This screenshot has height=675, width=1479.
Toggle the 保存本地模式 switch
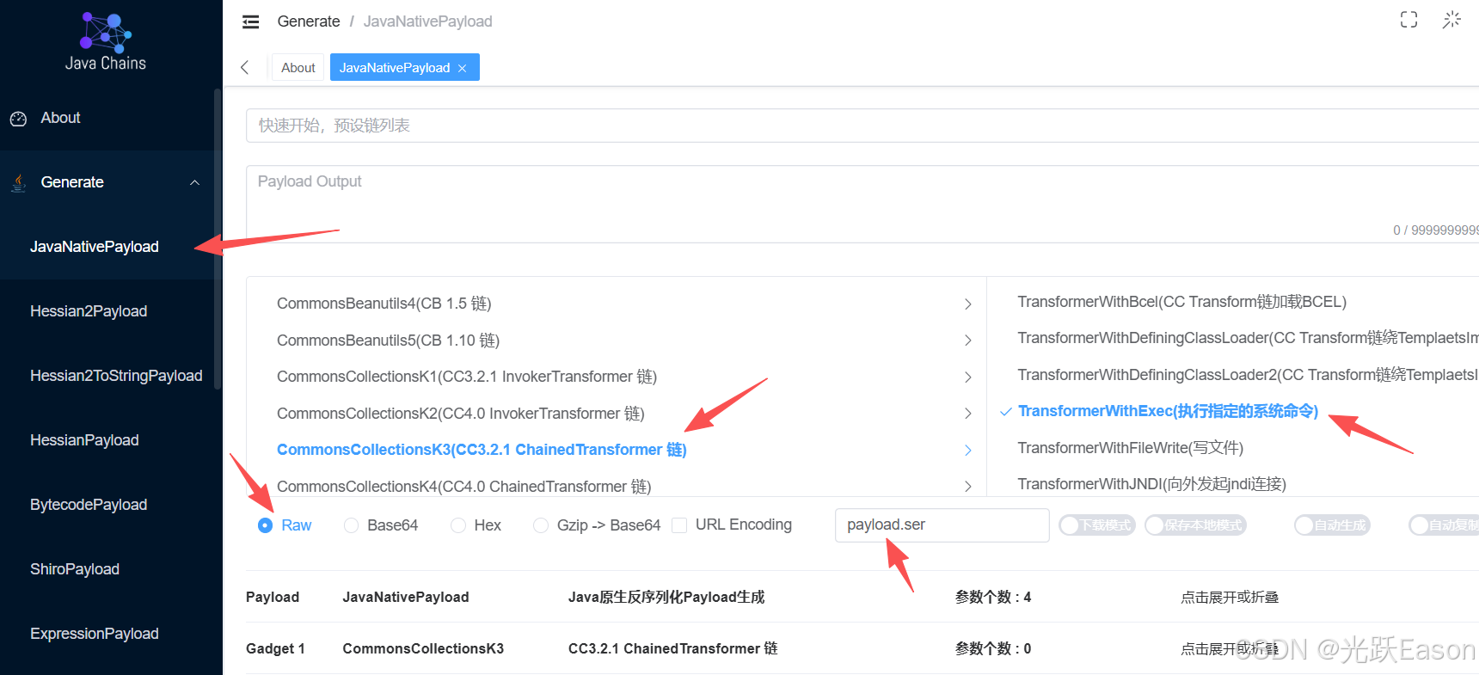point(1195,525)
